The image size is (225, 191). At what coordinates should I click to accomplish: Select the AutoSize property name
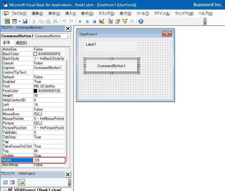tap(18, 49)
